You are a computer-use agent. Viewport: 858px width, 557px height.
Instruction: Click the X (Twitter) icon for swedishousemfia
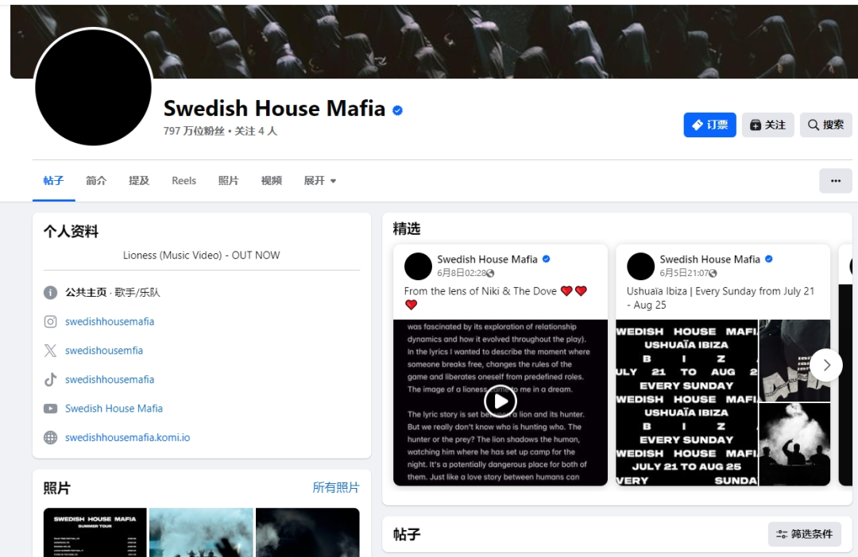coord(50,351)
